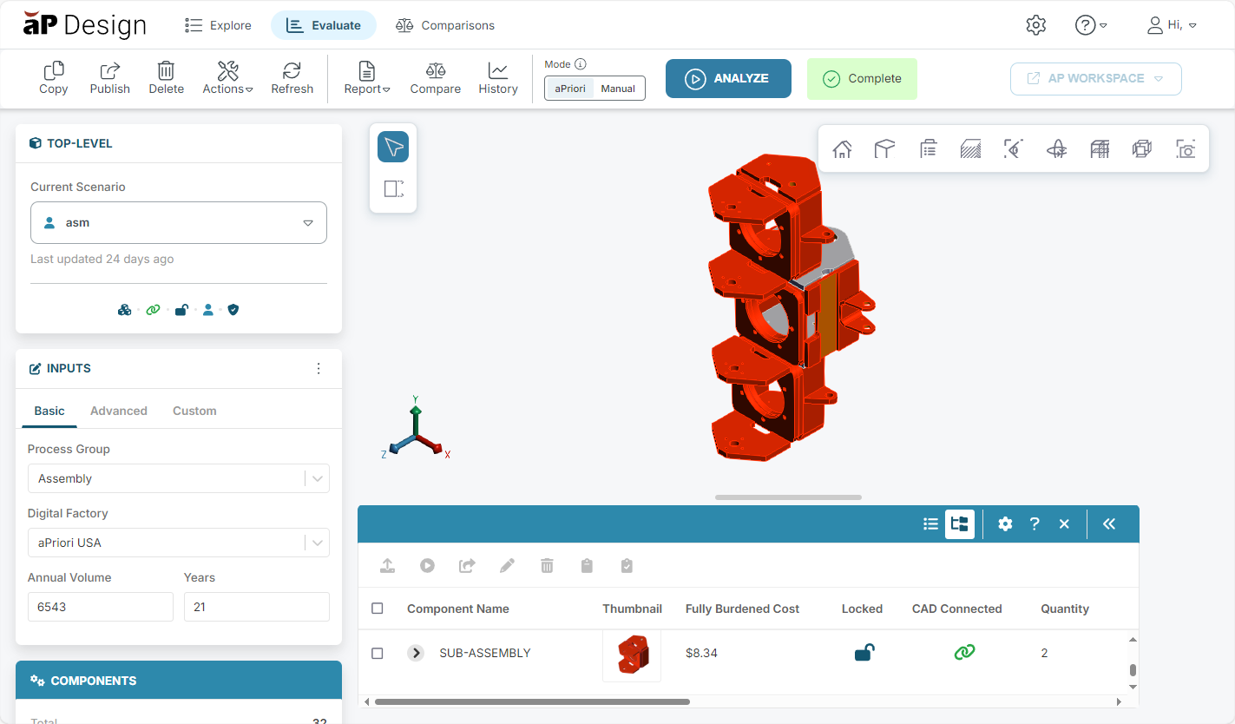Click the green CAD connected link icon in row
The image size is (1235, 724).
pos(964,652)
